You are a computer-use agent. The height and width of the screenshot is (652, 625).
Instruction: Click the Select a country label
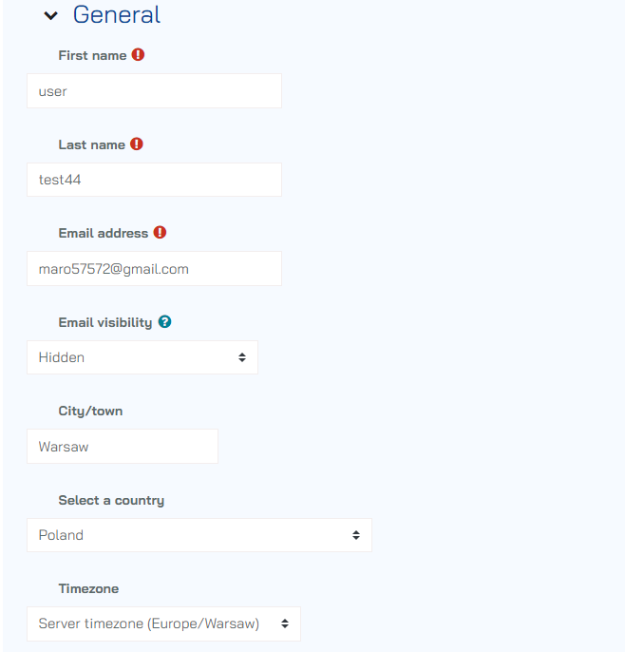111,500
